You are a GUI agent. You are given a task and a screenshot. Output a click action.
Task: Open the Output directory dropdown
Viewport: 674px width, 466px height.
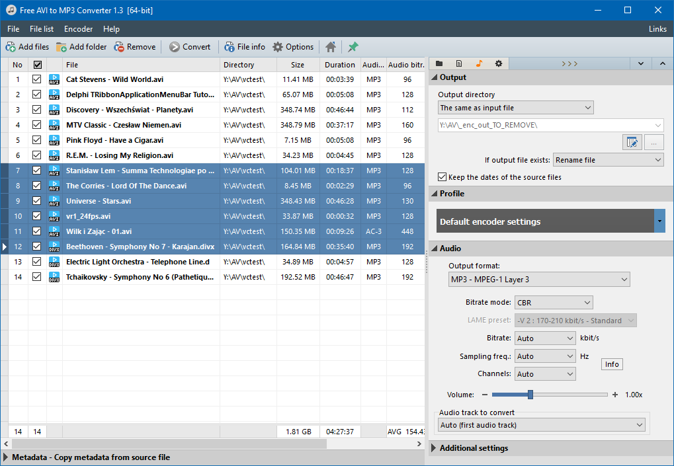pyautogui.click(x=516, y=108)
